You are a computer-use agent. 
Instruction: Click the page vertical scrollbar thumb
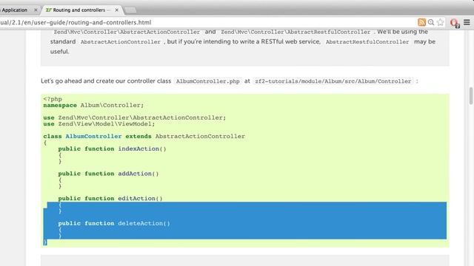471,95
